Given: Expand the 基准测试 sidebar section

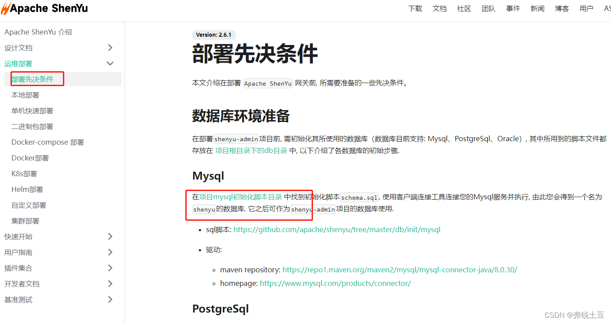Looking at the screenshot, I should coord(110,299).
